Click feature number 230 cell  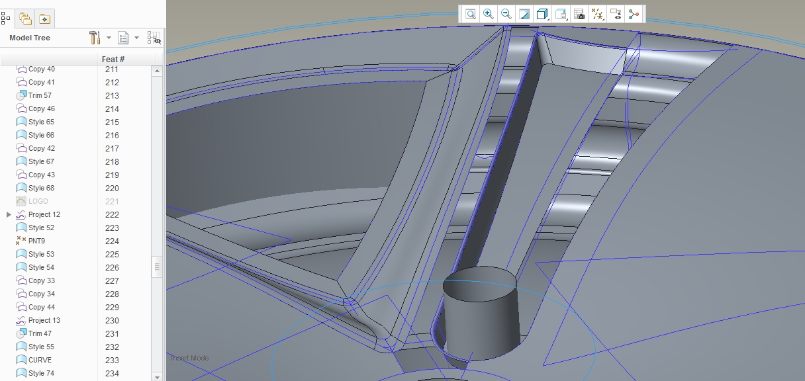[112, 320]
